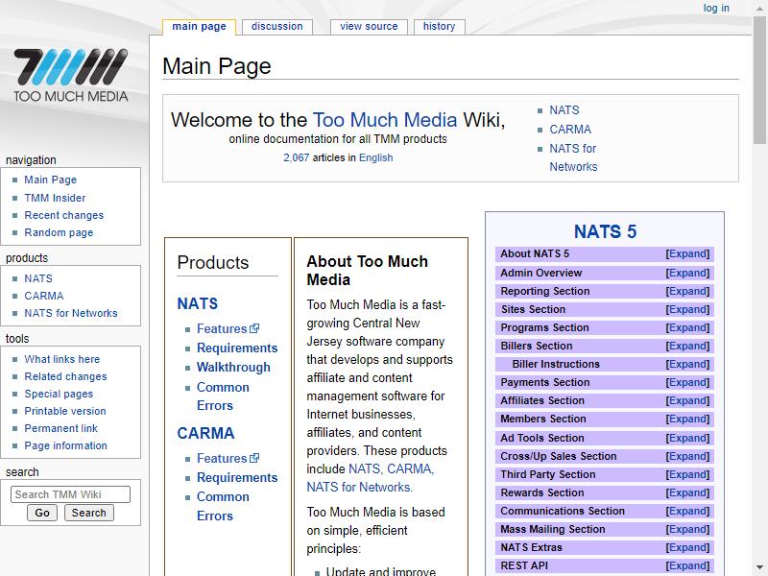The width and height of the screenshot is (768, 576).
Task: Open the Printable version link
Action: pyautogui.click(x=65, y=411)
